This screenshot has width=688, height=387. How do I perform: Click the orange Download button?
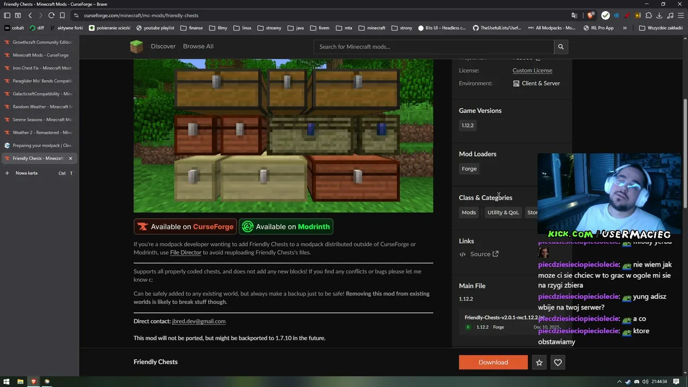point(493,362)
